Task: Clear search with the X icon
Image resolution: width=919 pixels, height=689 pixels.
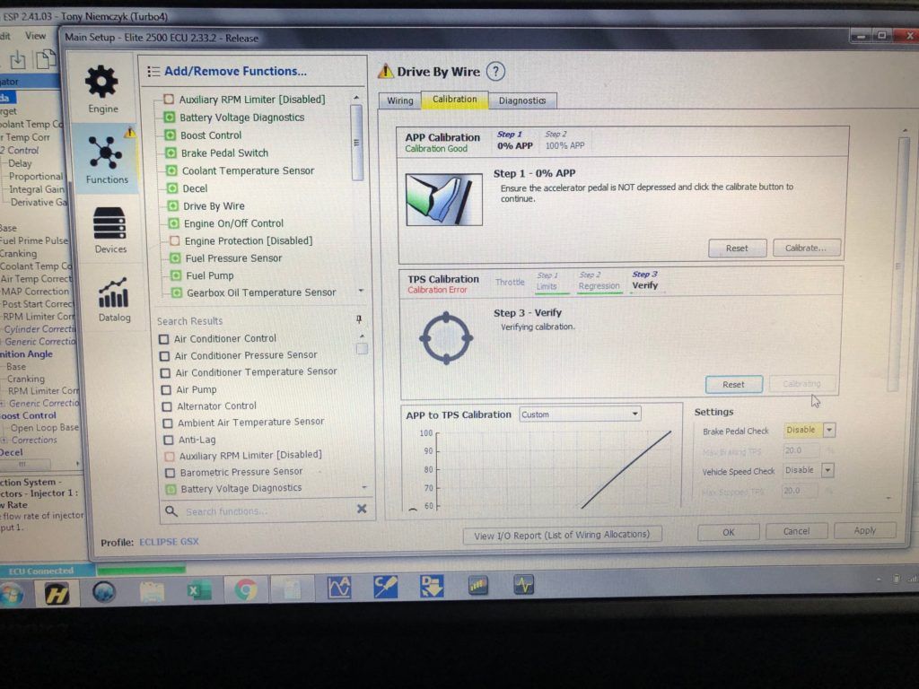Action: click(362, 509)
